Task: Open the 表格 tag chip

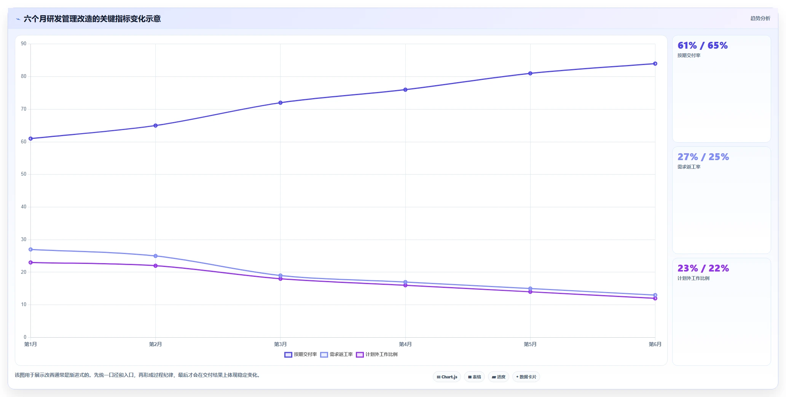Action: 474,377
